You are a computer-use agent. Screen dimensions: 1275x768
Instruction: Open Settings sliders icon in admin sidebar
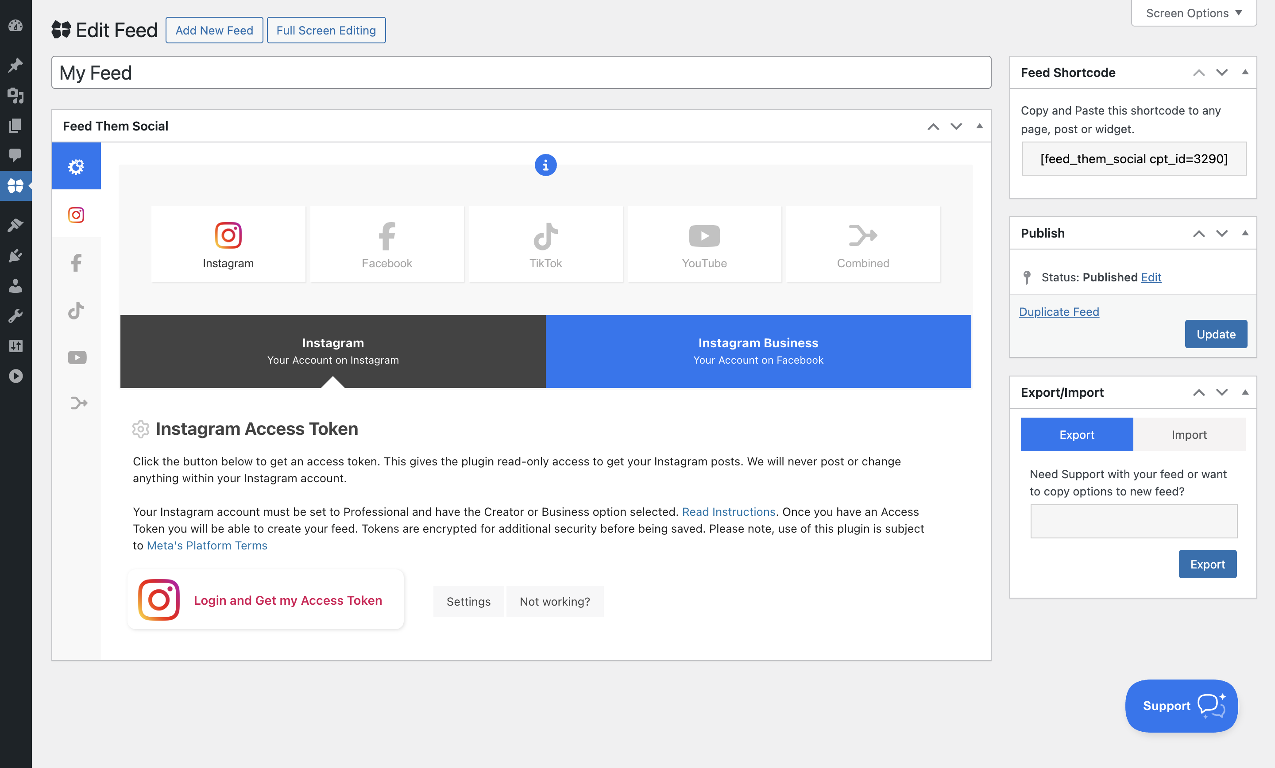pyautogui.click(x=15, y=346)
